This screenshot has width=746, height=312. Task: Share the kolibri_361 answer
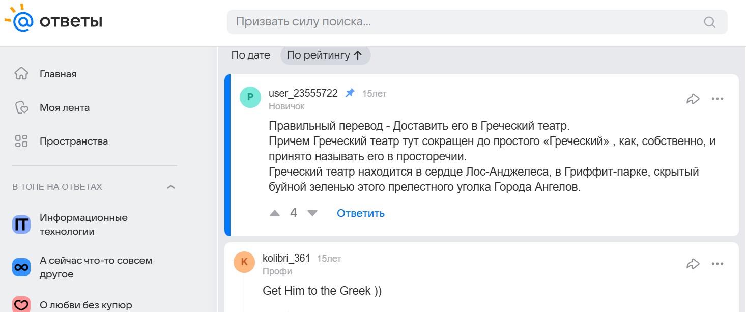pyautogui.click(x=693, y=264)
